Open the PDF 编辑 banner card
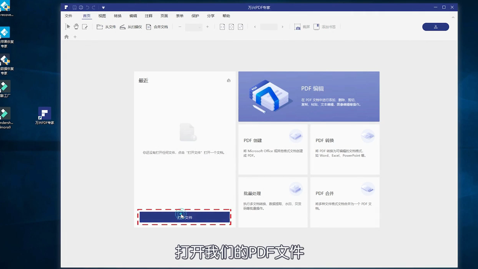The height and width of the screenshot is (269, 478). [x=309, y=96]
